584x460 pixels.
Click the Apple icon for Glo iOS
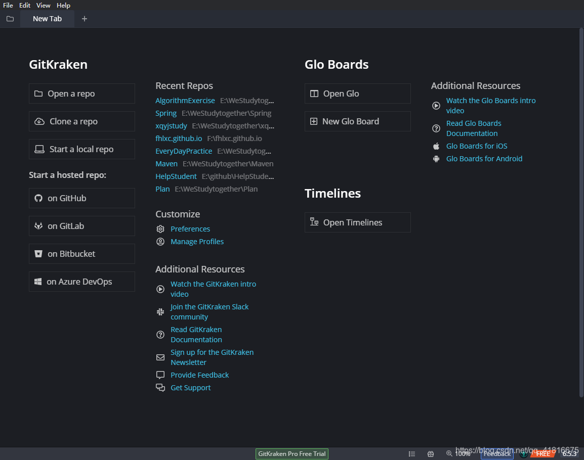pos(436,146)
